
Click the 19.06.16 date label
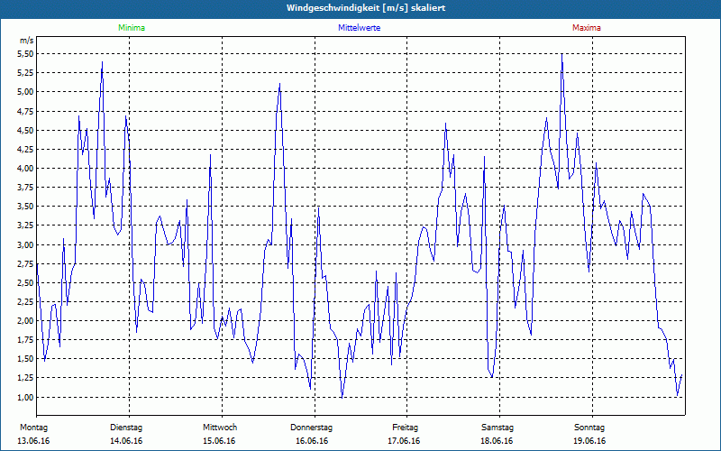[x=589, y=441]
